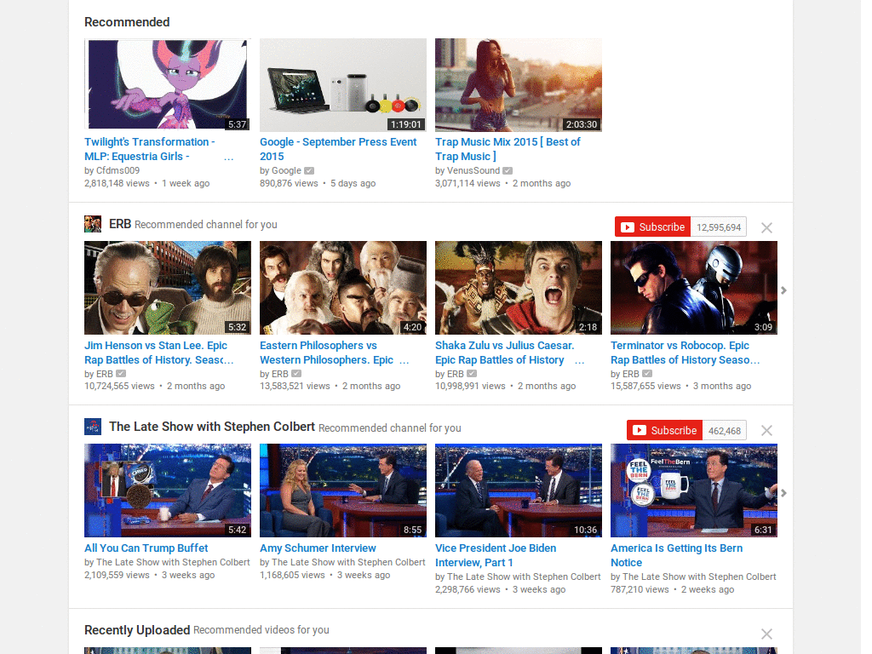Open uploader Google channel link
Screen dimensions: 872x654
(286, 170)
